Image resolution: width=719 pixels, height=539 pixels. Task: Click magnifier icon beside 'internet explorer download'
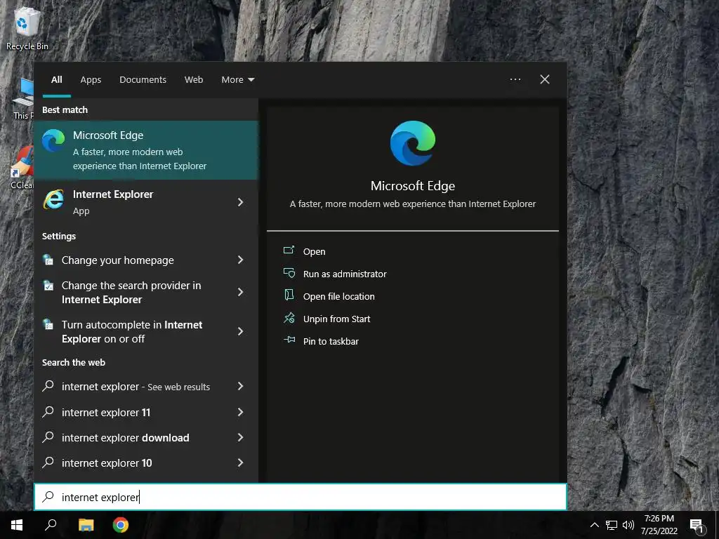click(x=48, y=437)
